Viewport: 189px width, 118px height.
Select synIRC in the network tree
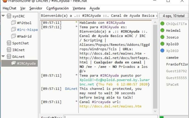click(x=18, y=16)
